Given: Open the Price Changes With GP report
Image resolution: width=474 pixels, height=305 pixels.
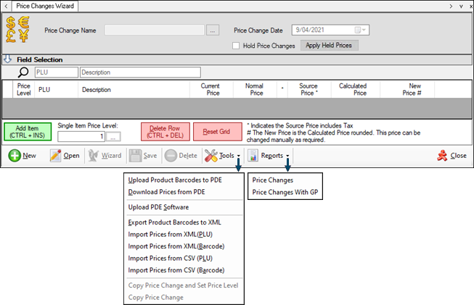Looking at the screenshot, I should pos(285,192).
